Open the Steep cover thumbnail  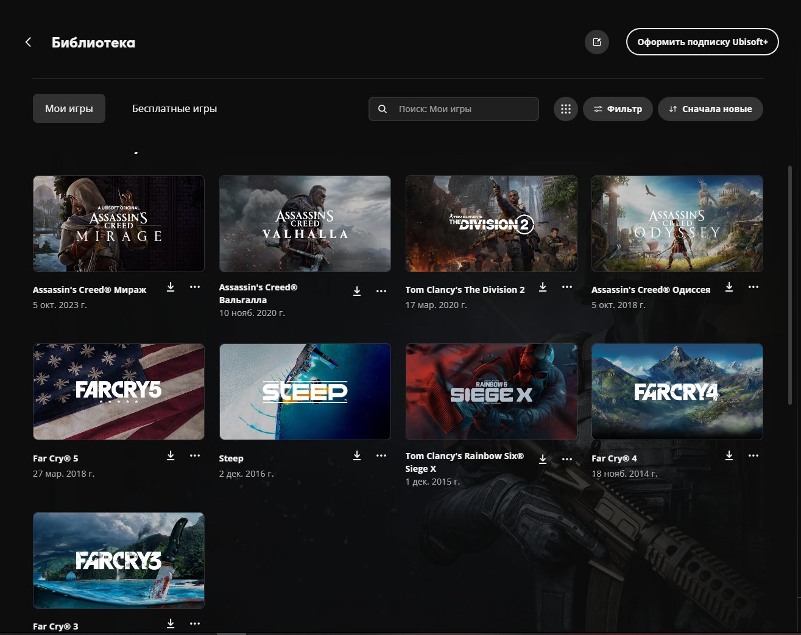tap(305, 392)
